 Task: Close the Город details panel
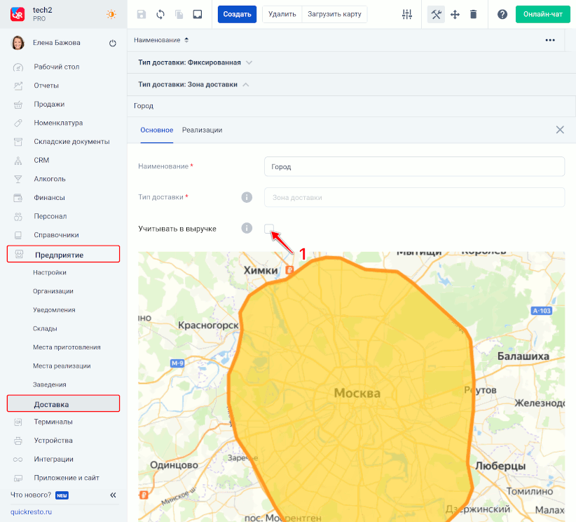(x=560, y=130)
